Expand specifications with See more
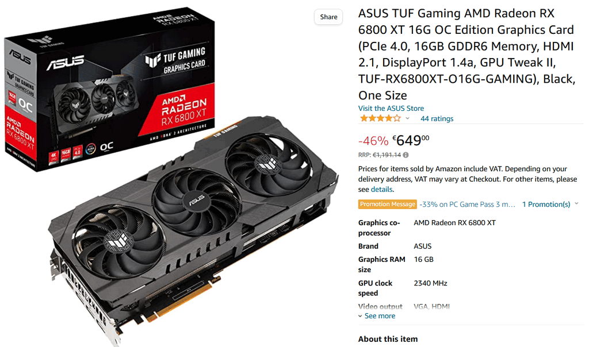 tap(377, 316)
